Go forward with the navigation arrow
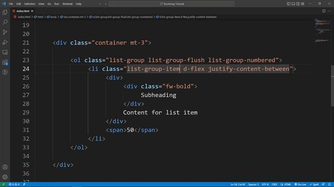This screenshot has height=187, width=334. pos(105,4)
